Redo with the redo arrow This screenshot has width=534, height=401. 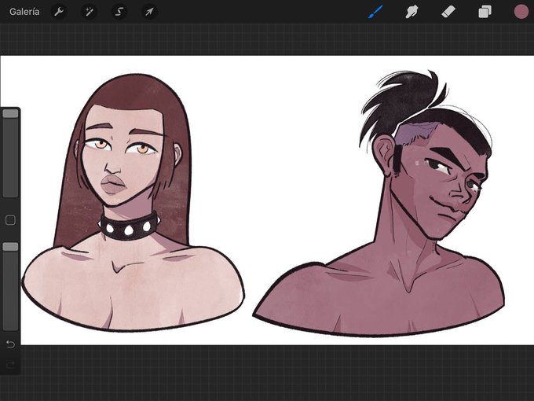(x=10, y=365)
